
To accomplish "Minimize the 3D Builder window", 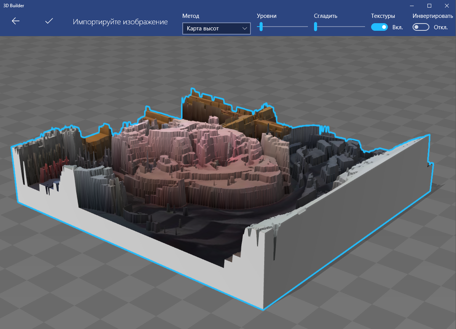I will [x=412, y=6].
